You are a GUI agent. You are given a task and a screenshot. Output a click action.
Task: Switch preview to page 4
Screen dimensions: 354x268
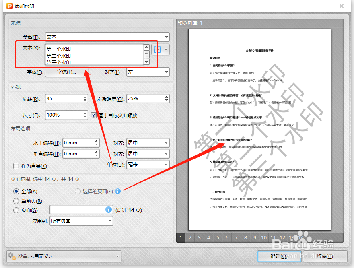[x=209, y=237]
